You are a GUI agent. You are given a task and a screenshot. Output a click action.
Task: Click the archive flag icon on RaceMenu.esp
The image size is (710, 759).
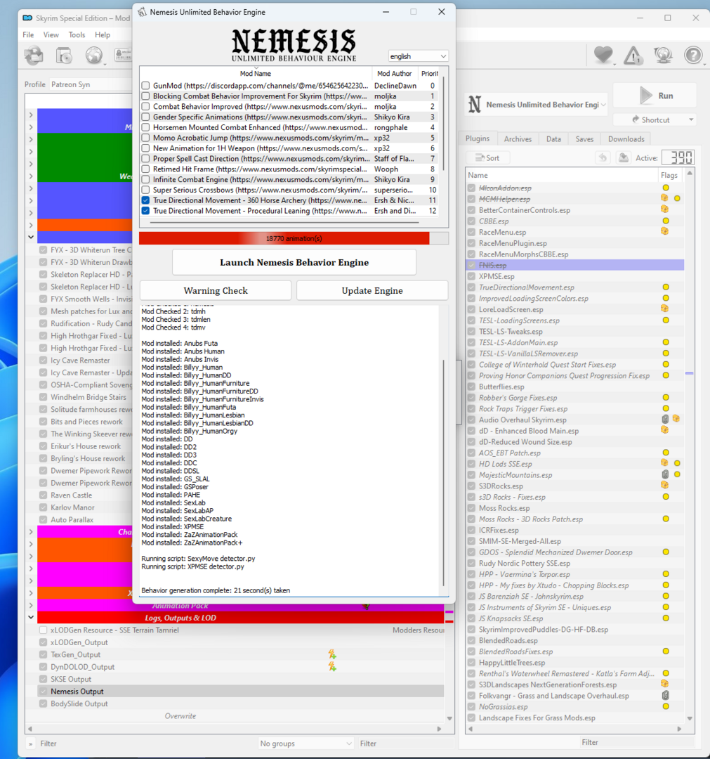click(x=664, y=231)
